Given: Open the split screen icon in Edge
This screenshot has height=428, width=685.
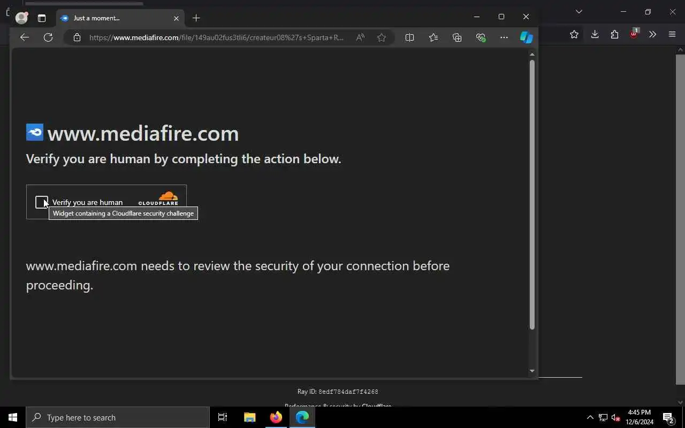Looking at the screenshot, I should 409,37.
